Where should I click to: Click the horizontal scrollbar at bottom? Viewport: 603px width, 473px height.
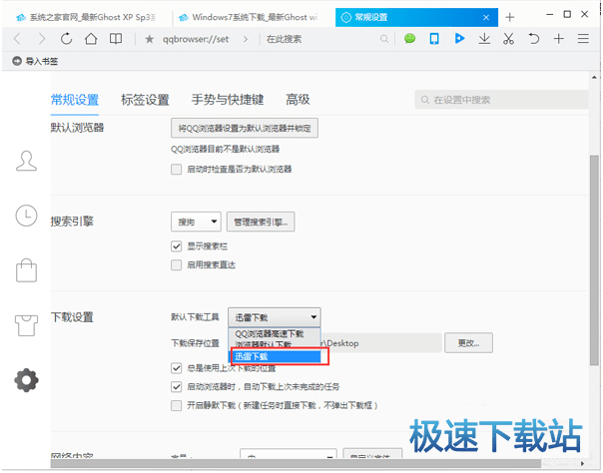tap(296, 464)
